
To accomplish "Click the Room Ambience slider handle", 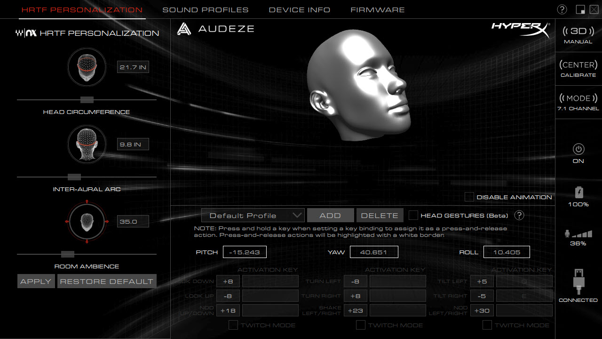I will (x=68, y=254).
